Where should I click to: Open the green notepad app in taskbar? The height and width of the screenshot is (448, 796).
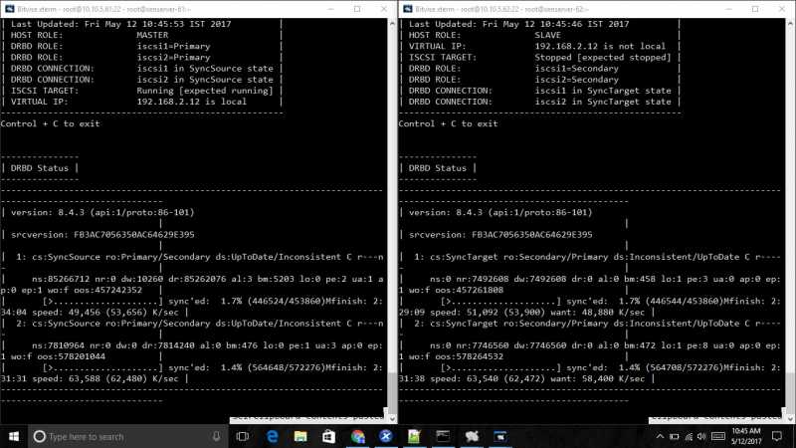point(415,436)
